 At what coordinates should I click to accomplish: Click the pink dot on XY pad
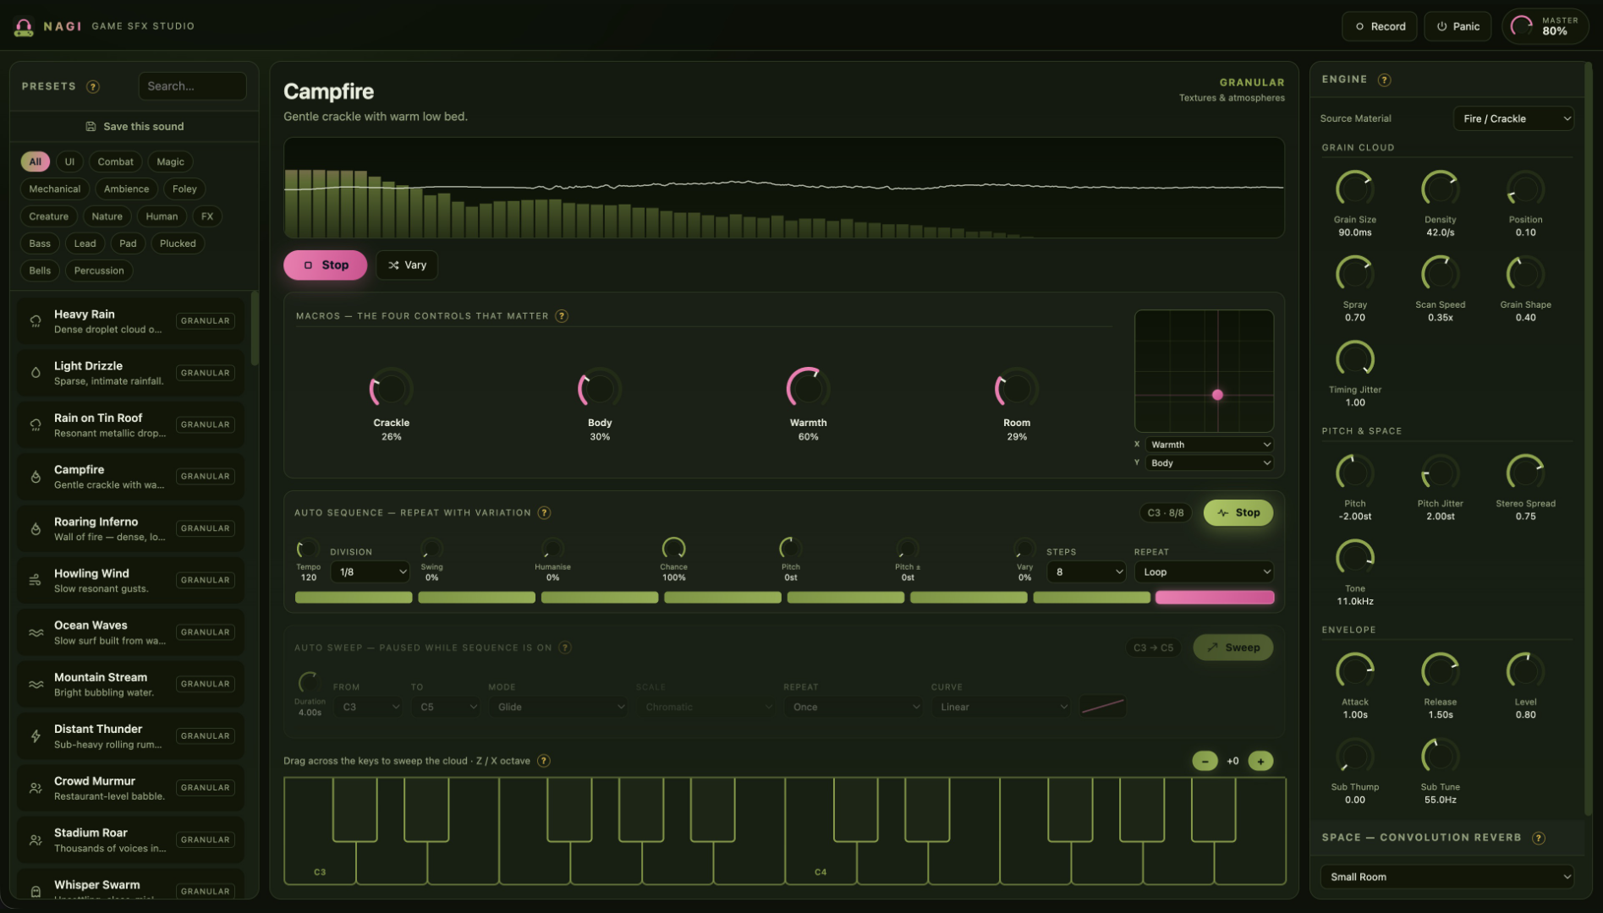click(1217, 395)
